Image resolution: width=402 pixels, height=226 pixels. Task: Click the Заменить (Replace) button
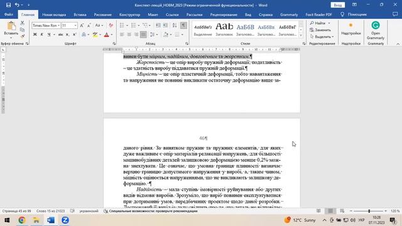pyautogui.click(x=320, y=30)
